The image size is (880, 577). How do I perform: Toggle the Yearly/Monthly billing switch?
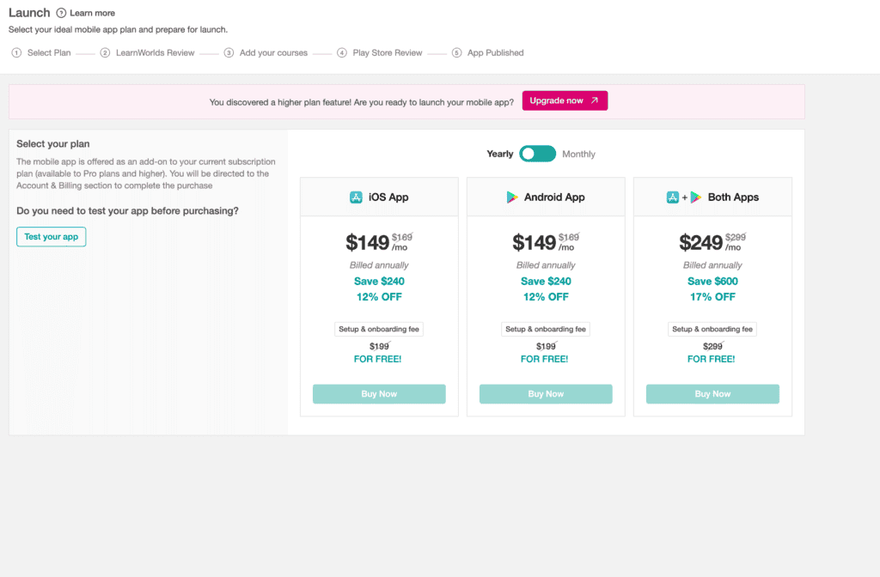[538, 154]
